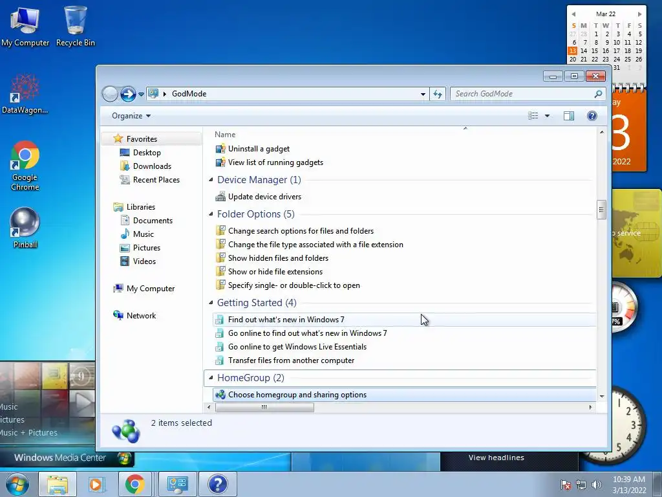Open the recent pages arrow beside Forward
662x497 pixels.
coord(141,94)
